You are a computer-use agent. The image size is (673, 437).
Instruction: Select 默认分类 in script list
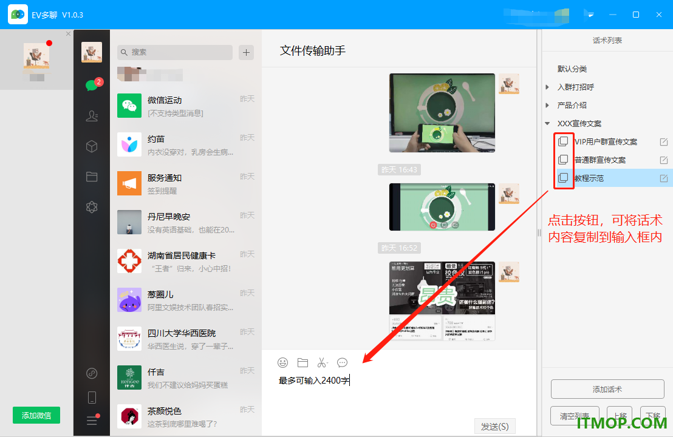coord(572,69)
